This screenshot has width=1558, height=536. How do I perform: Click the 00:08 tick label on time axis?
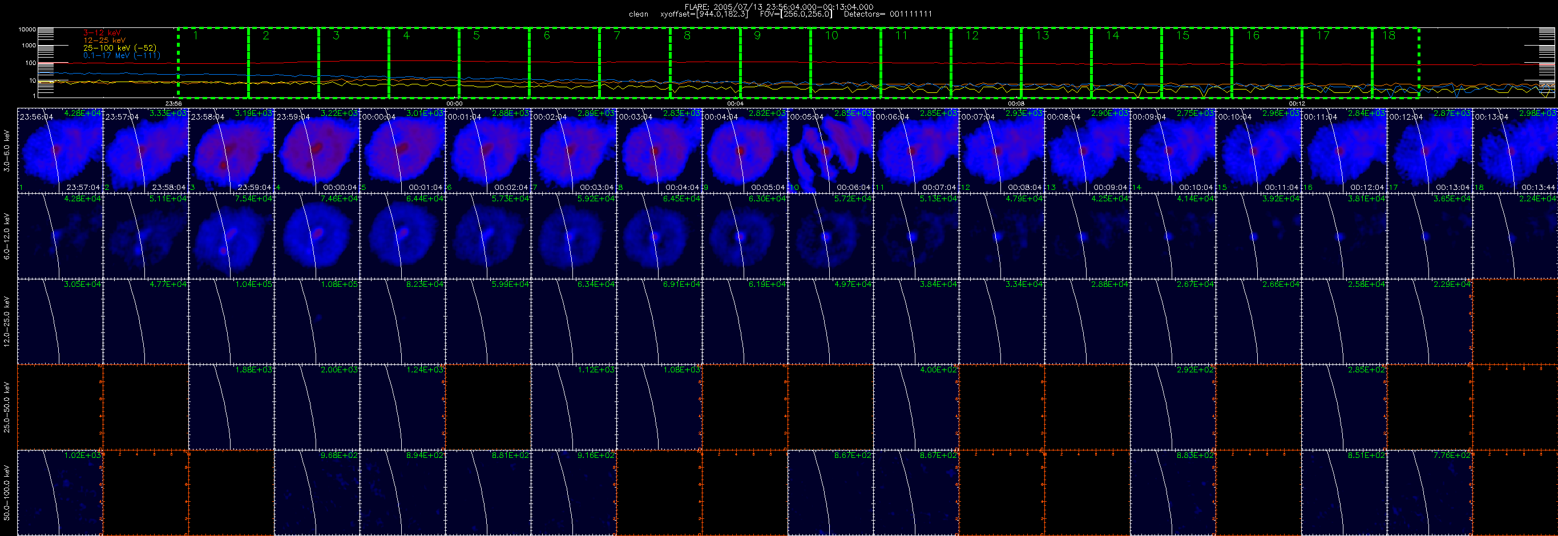[1016, 103]
